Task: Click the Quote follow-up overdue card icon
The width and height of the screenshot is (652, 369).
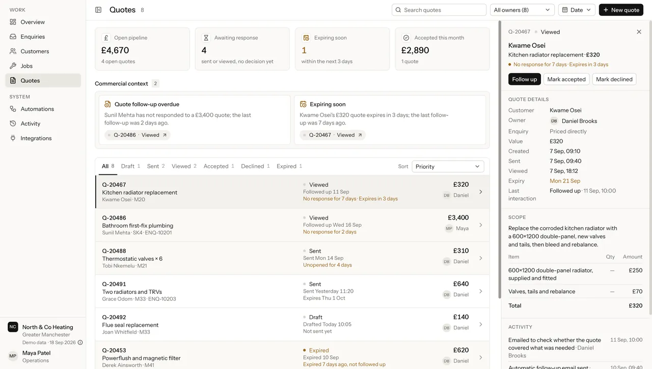Action: (108, 104)
